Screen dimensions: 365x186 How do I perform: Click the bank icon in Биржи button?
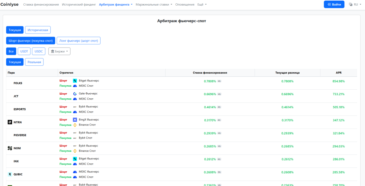point(53,51)
